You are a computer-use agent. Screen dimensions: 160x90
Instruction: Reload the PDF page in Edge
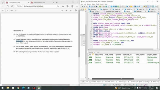[7, 6]
